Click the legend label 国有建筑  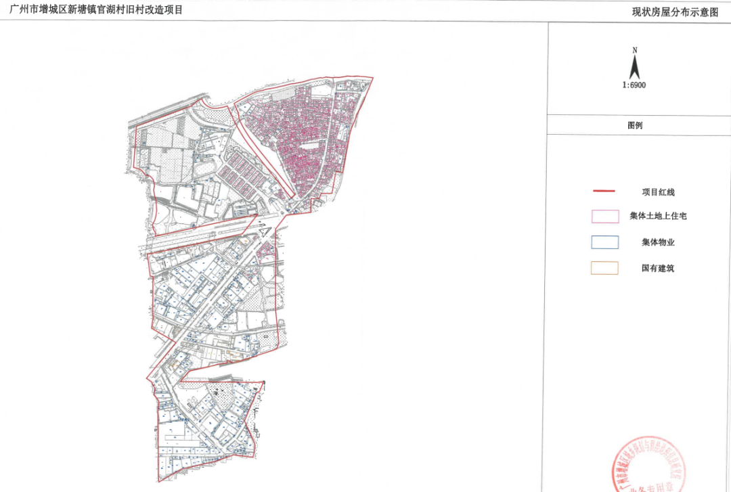(658, 268)
